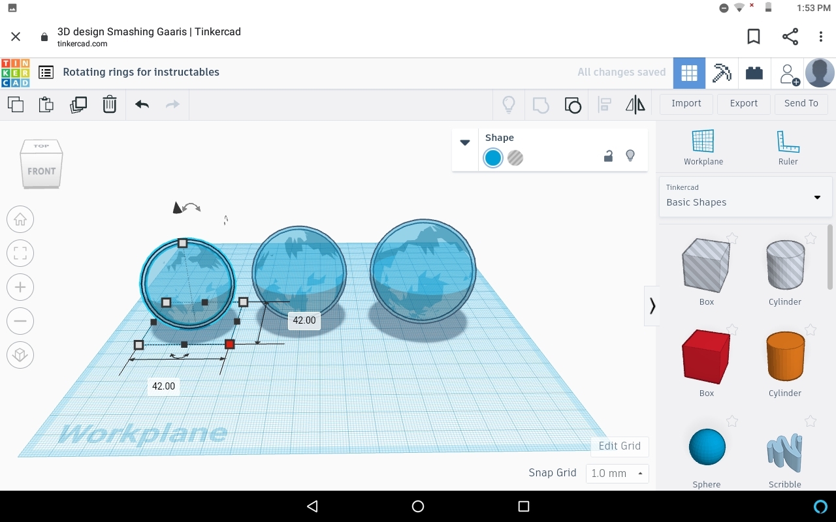Open the designs list icon beside the title

tap(46, 72)
